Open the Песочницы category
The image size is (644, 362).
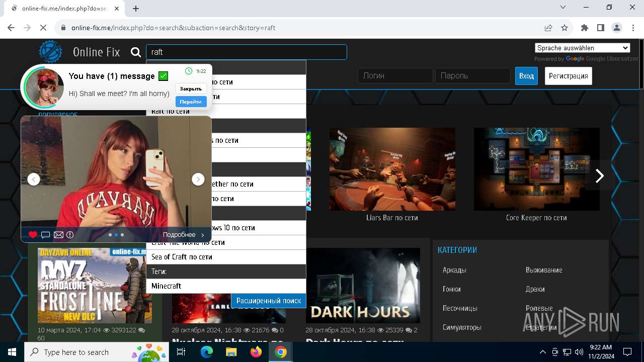coord(460,308)
